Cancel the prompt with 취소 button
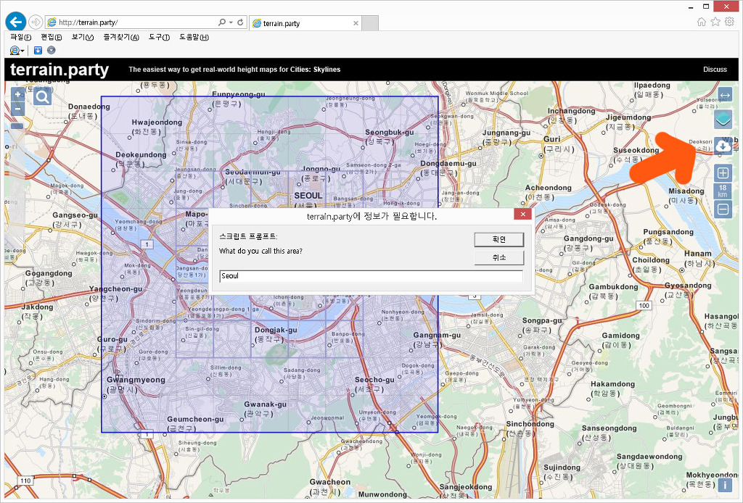743x503 pixels. tap(498, 258)
